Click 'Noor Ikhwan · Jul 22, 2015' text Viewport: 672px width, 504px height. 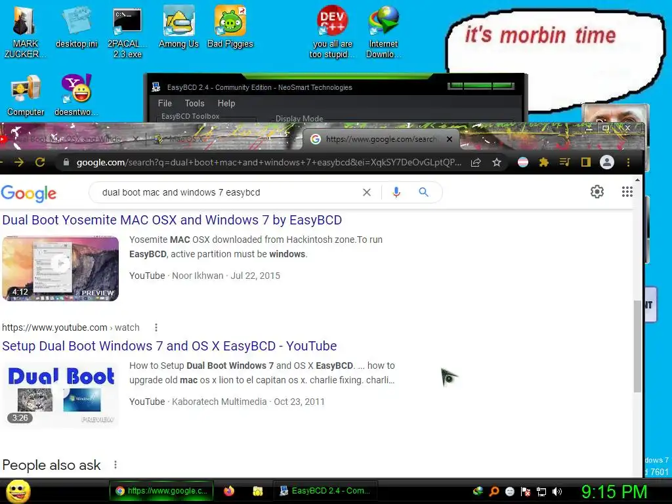click(x=226, y=276)
